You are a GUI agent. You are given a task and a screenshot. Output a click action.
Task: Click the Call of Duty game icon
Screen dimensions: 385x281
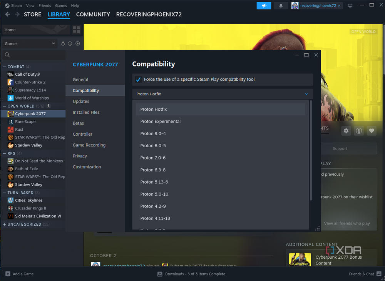pyautogui.click(x=10, y=74)
